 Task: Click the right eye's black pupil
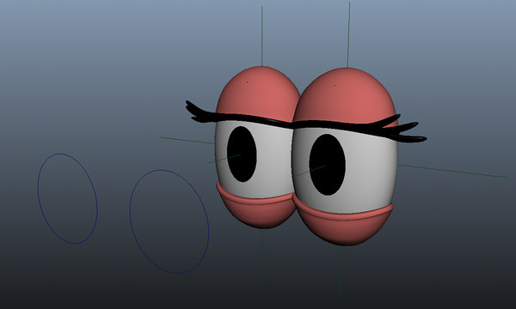pyautogui.click(x=327, y=165)
